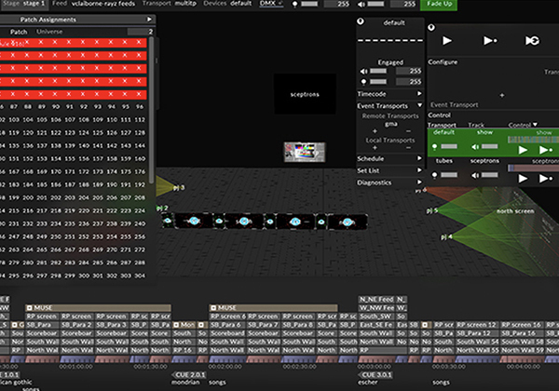559x391 pixels.
Task: Click the play icon on the default show row
Action: 525,149
